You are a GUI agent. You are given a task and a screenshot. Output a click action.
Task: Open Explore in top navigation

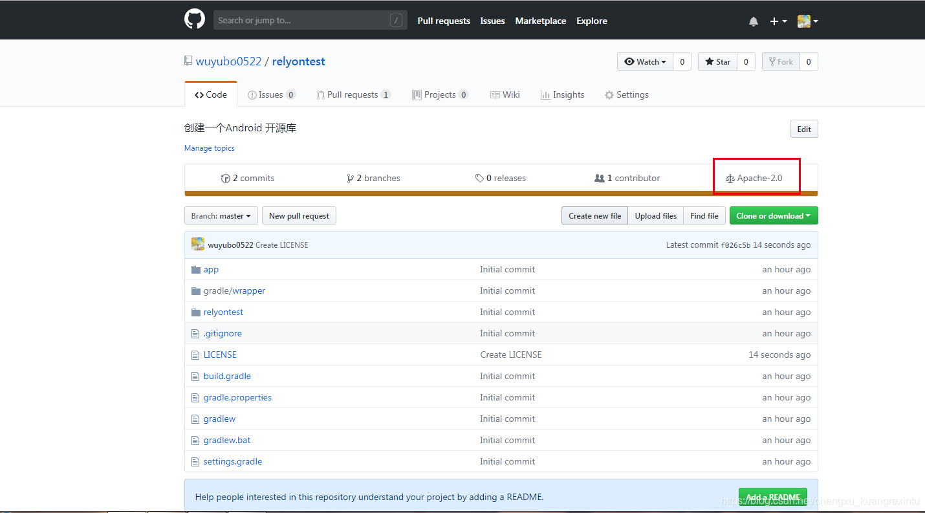[592, 21]
